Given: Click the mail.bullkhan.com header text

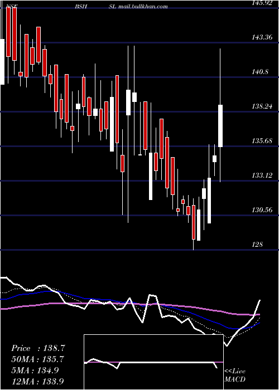Looking at the screenshot, I should (143, 7).
